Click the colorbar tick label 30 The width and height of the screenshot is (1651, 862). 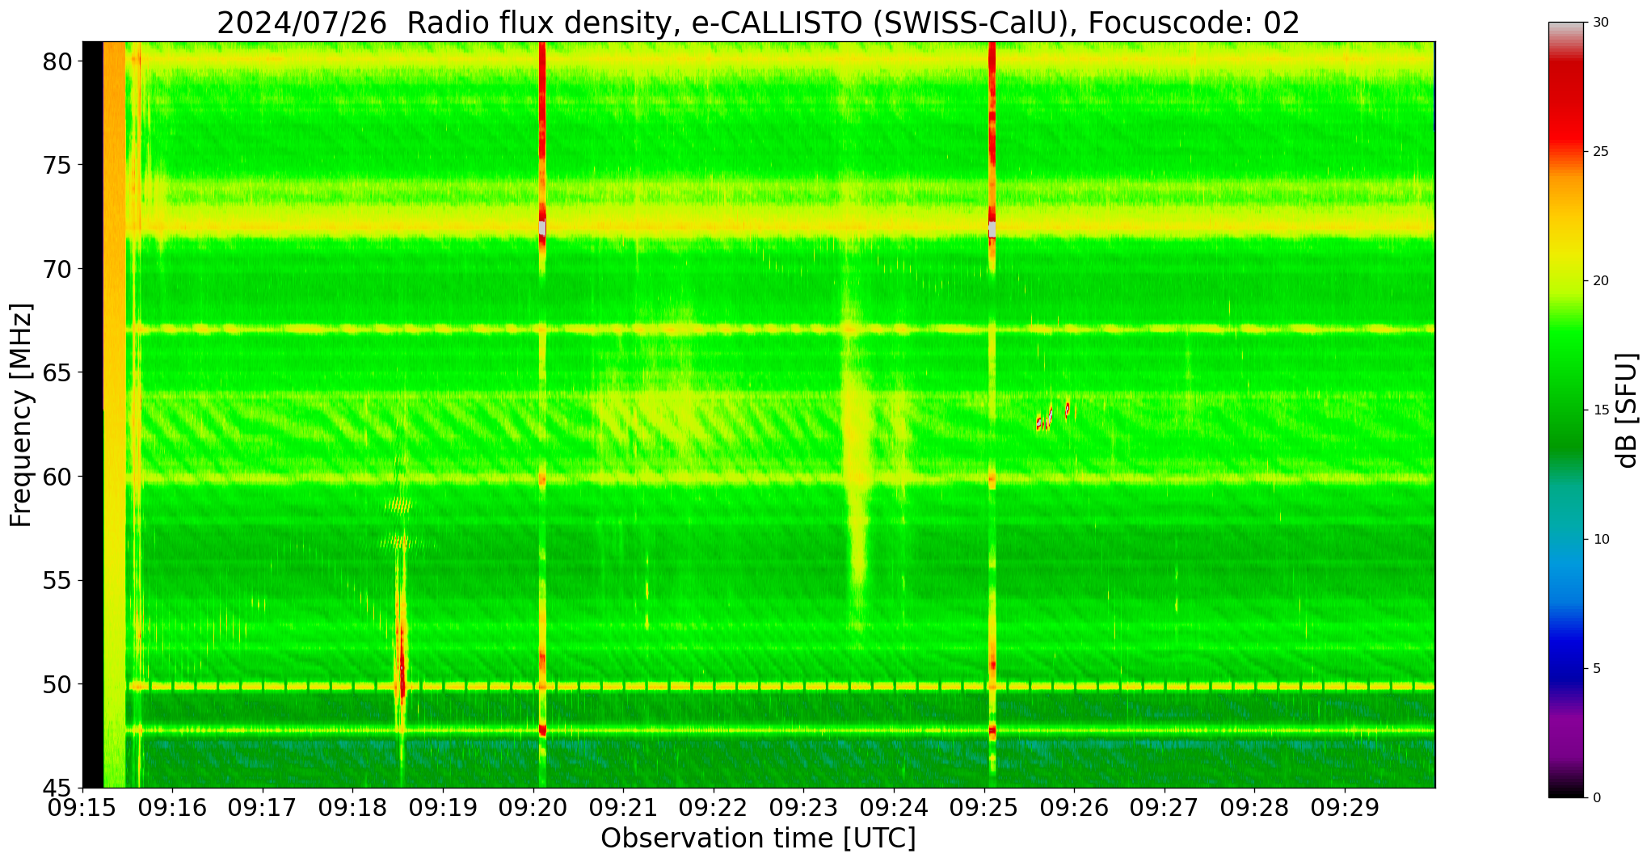(1599, 23)
